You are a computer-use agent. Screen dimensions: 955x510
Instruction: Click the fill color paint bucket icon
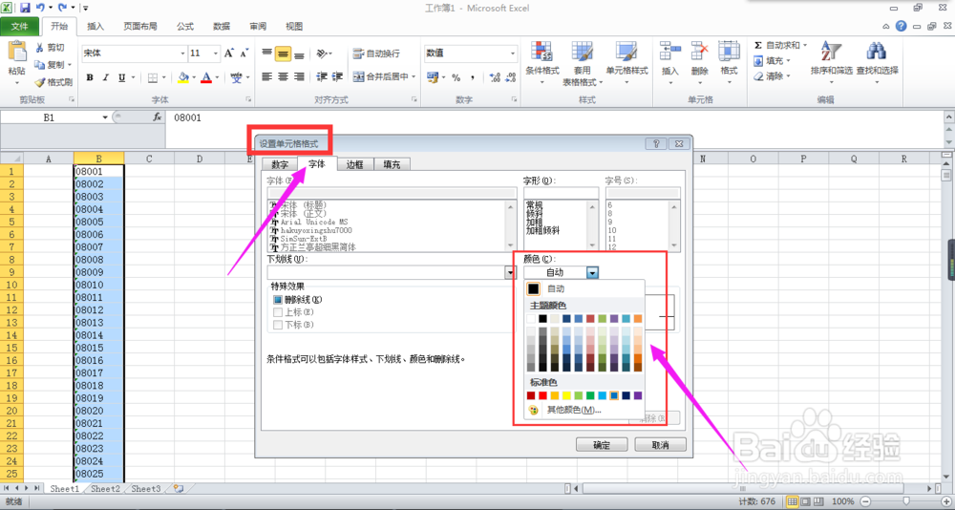point(182,77)
